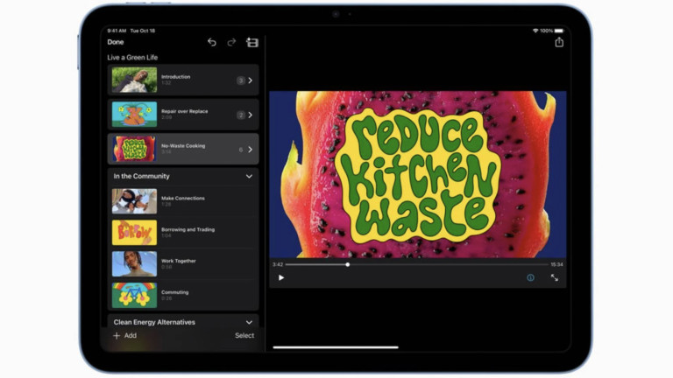
Task: Expand the Clean Energy Alternatives section
Action: coord(249,322)
